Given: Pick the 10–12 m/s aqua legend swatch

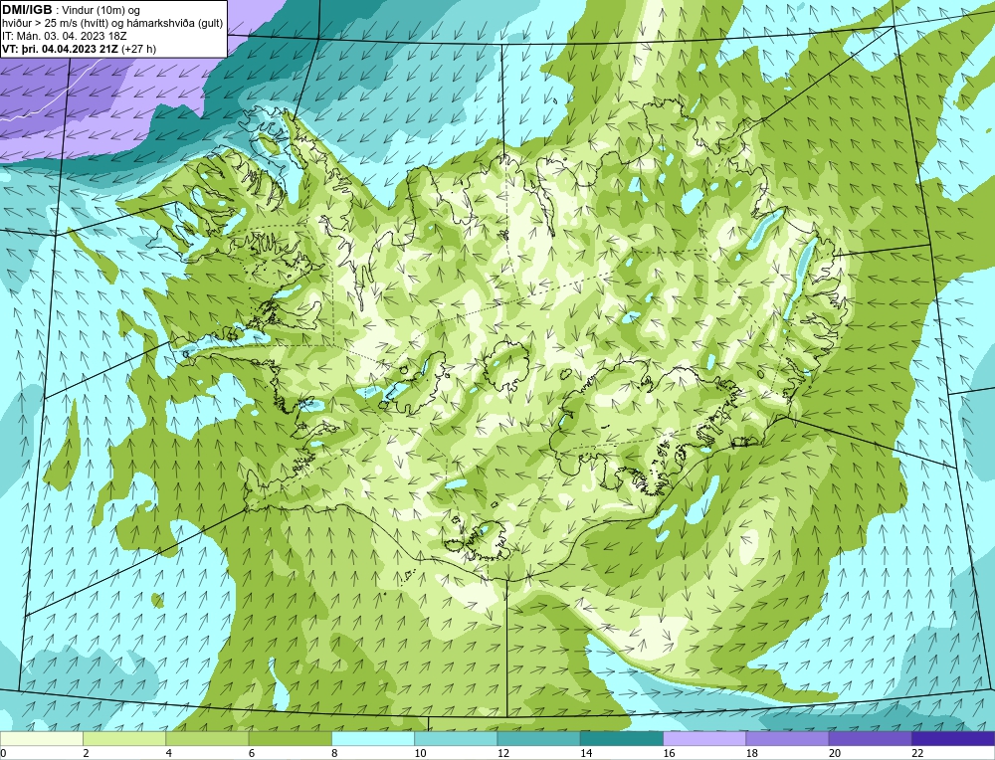Looking at the screenshot, I should coord(456,738).
